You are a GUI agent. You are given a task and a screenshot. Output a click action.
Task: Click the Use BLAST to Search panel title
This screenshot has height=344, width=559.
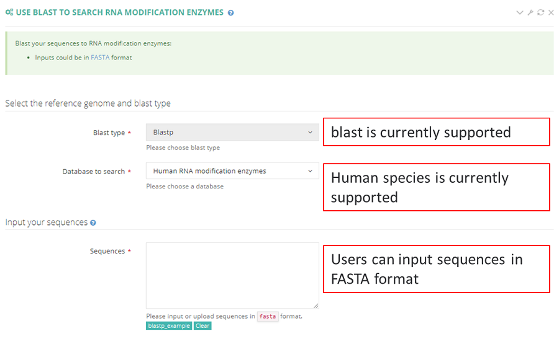[x=119, y=12]
